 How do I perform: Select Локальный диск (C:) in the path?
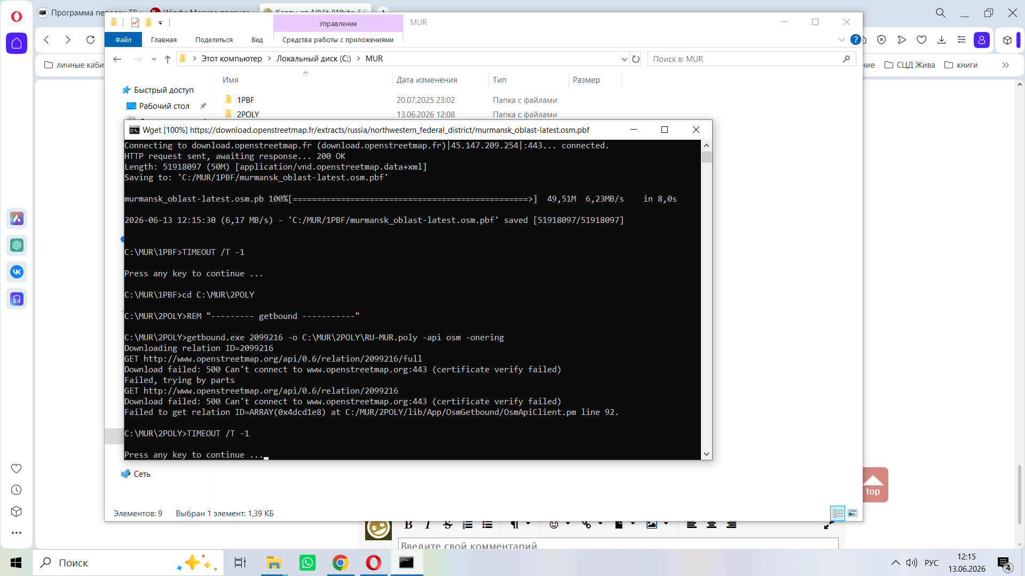(313, 59)
